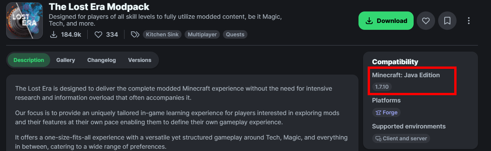
Task: Click the followers heart icon near 334
Action: [98, 35]
